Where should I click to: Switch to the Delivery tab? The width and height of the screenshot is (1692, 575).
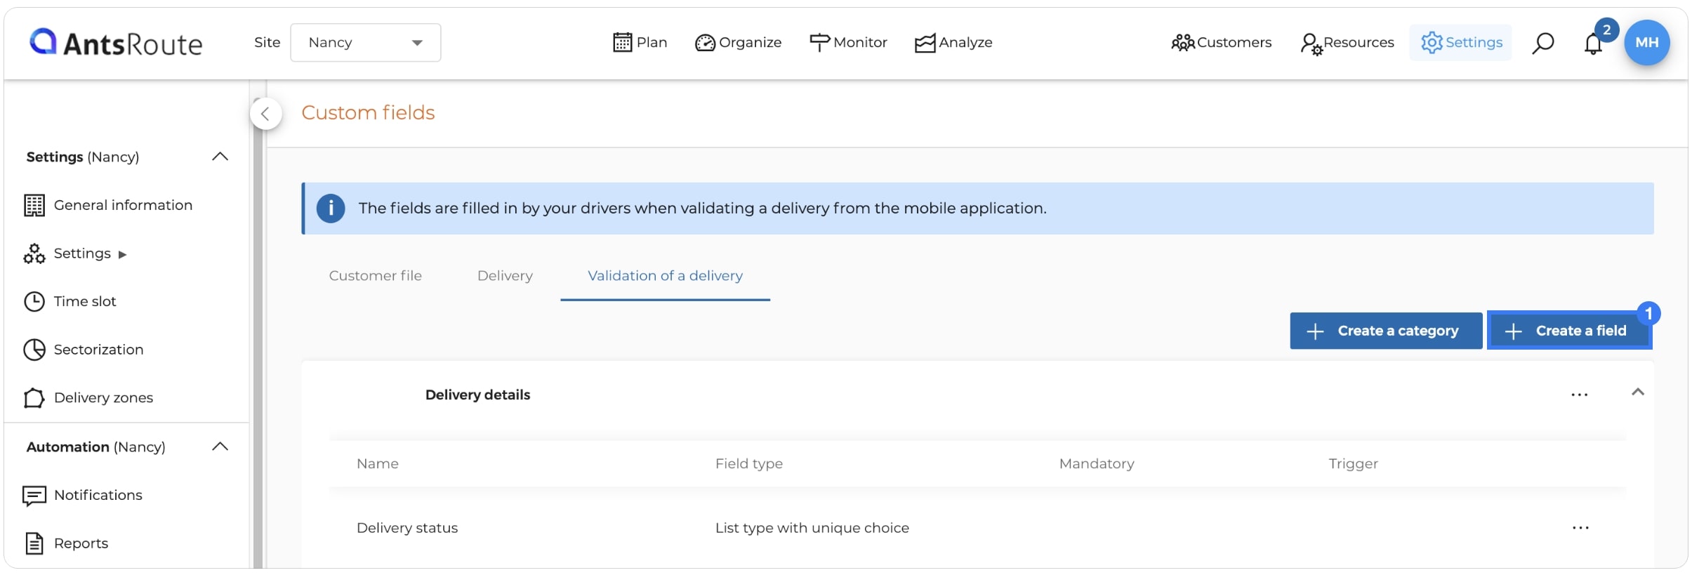505,276
